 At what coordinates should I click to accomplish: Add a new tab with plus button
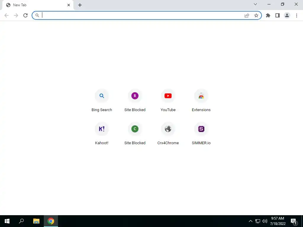[80, 5]
